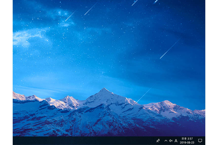Image resolution: width=218 pixels, height=145 pixels.
Task: Switch IME input mode via the 'A' indicator
Action: click(176, 141)
